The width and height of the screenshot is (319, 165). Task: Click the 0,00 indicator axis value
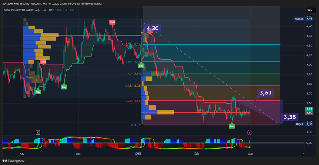[309, 143]
